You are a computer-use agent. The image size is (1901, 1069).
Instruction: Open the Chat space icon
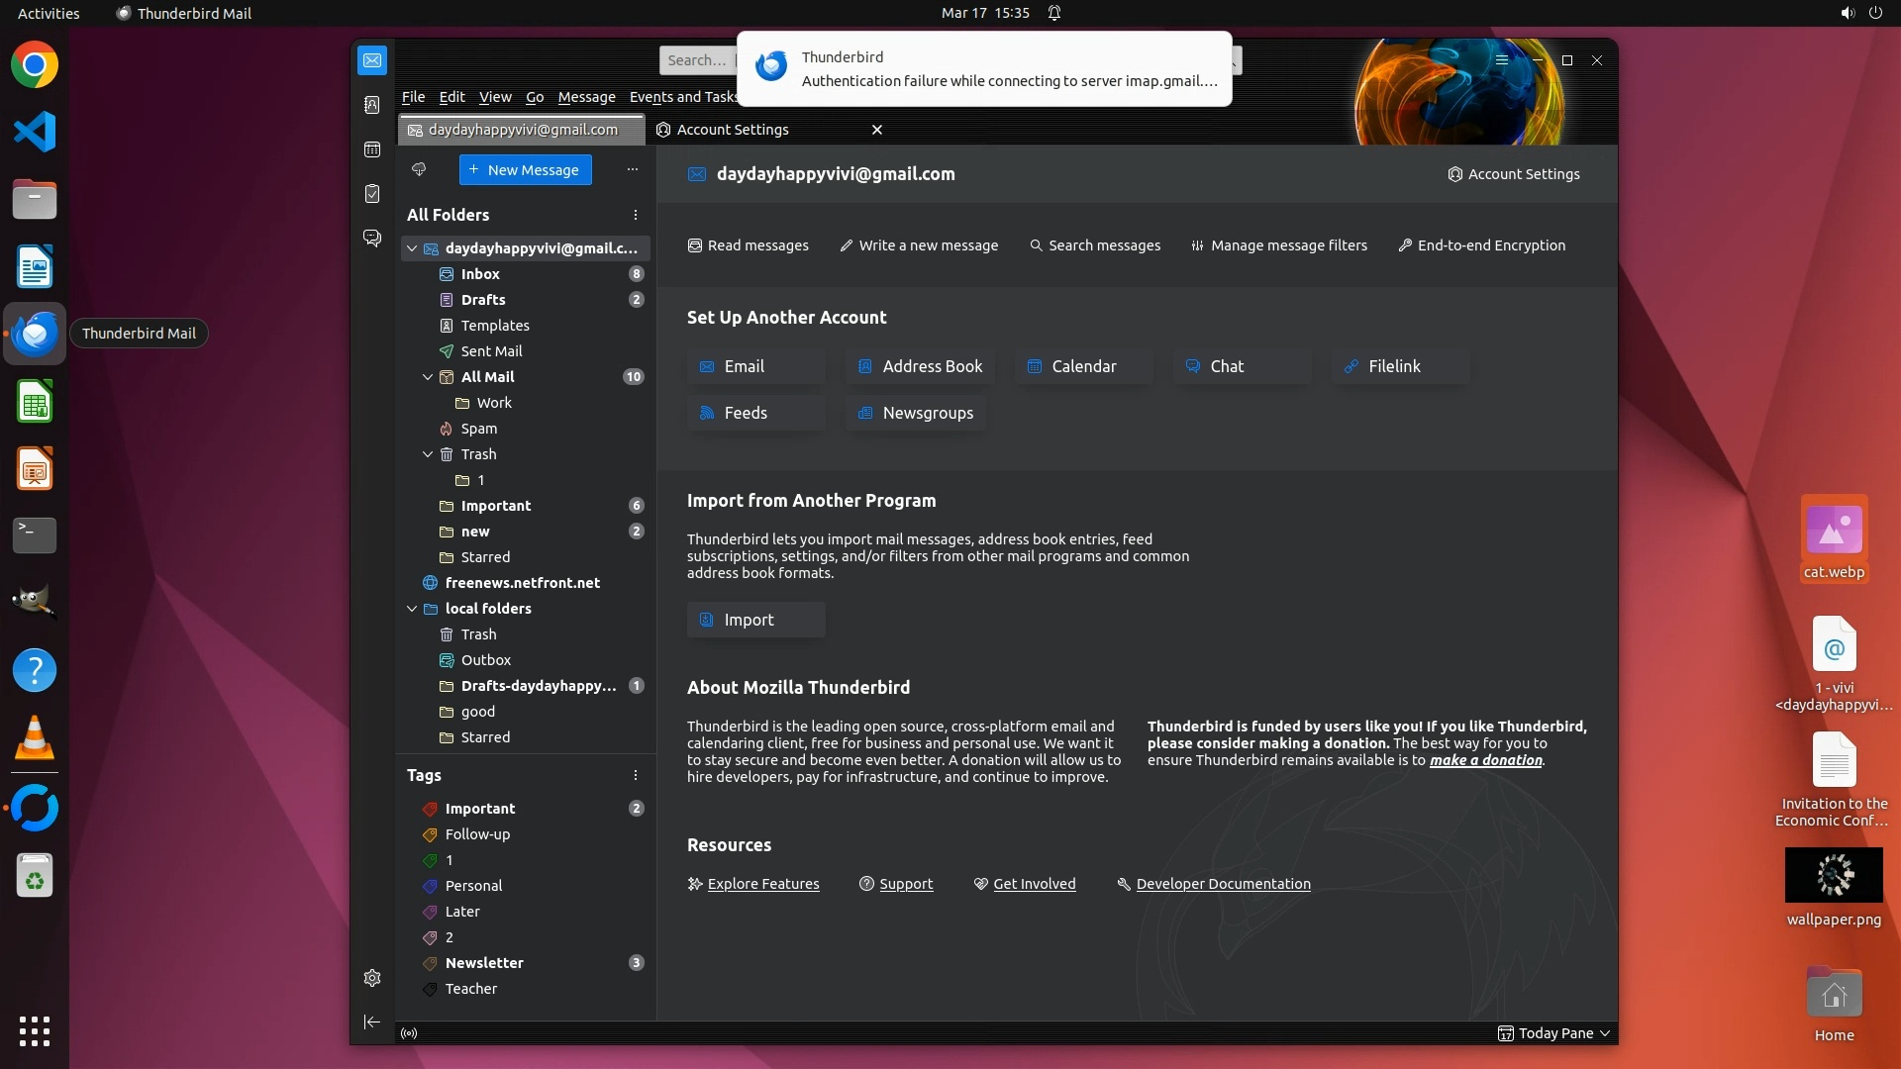372,239
